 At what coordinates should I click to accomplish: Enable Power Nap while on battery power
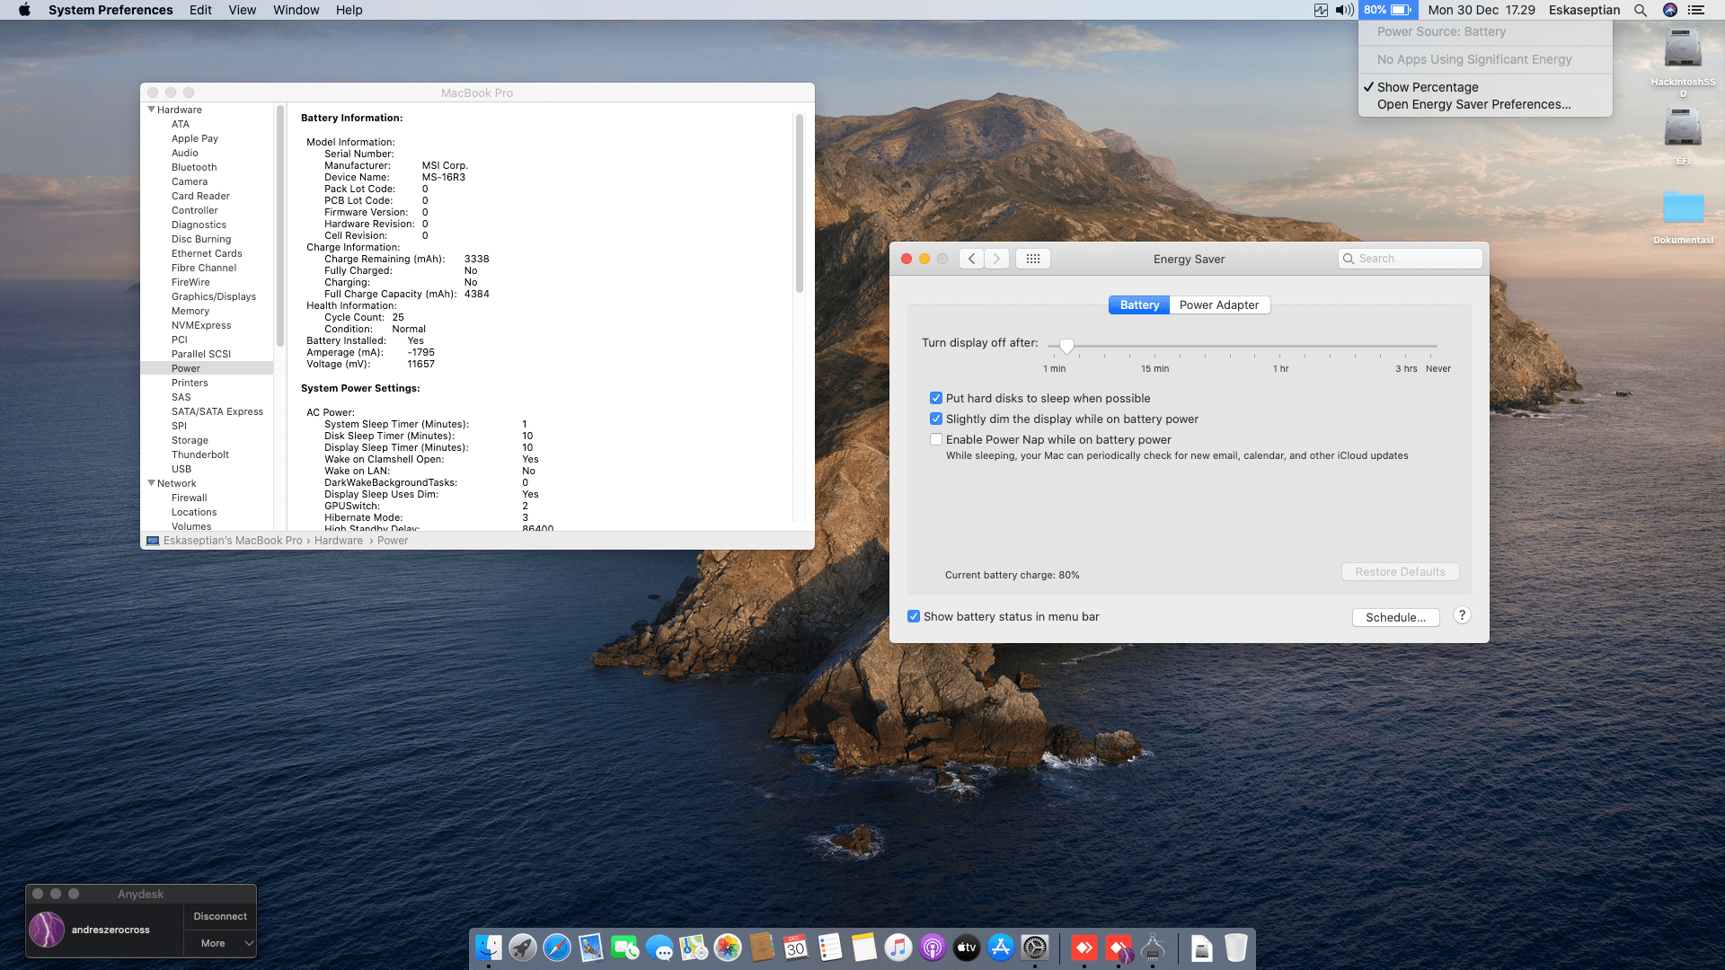click(936, 439)
